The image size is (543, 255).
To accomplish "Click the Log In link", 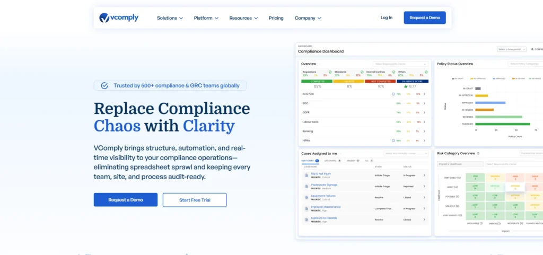I will coord(387,17).
